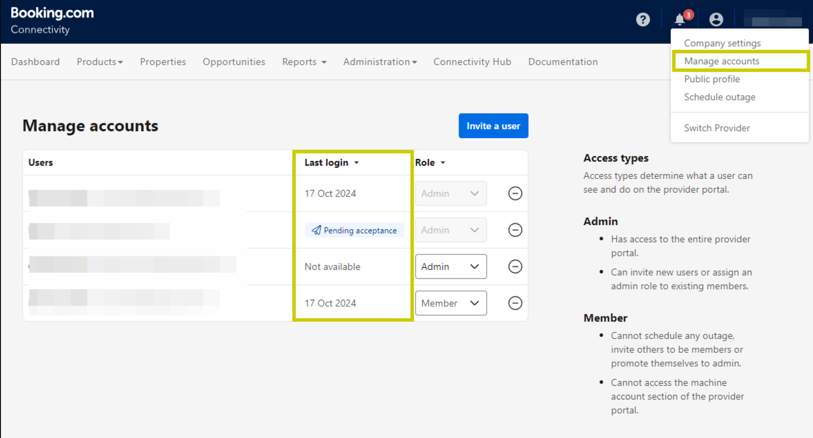Viewport: 813px width, 438px height.
Task: Click the Pending acceptance status badge
Action: [x=354, y=230]
